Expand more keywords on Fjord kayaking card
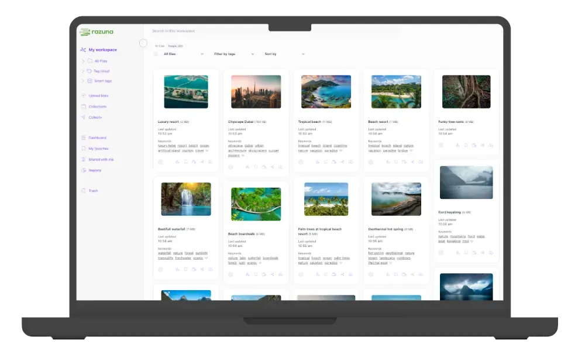585x358 pixels. [x=472, y=241]
